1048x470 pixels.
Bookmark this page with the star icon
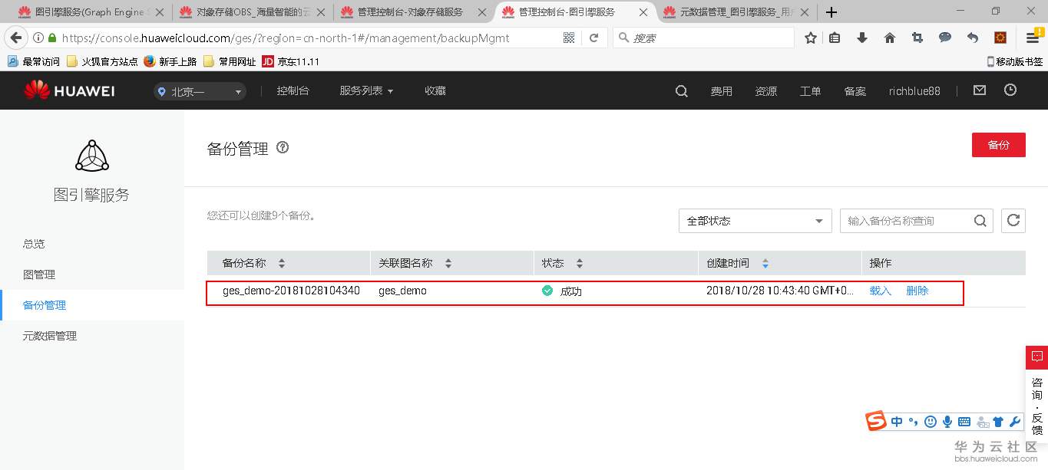[811, 38]
